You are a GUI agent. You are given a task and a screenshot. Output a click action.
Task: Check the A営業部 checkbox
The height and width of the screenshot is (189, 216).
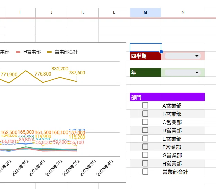click(145, 106)
